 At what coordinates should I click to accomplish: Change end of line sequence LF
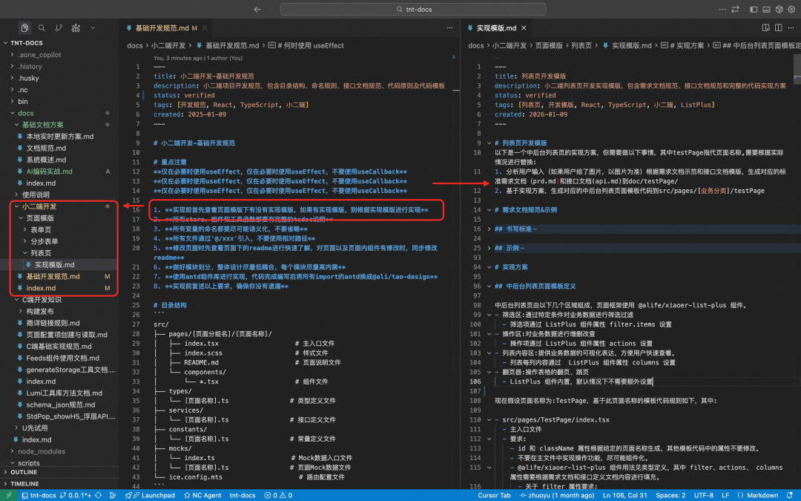(x=725, y=495)
